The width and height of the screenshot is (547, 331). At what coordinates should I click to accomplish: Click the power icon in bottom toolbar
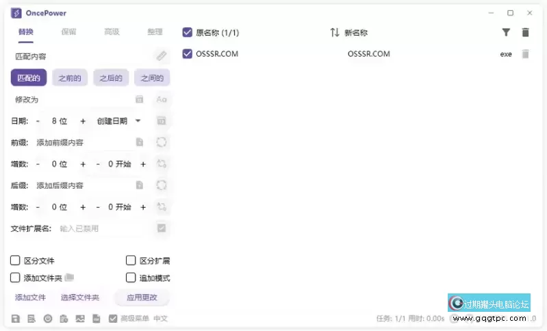48,318
